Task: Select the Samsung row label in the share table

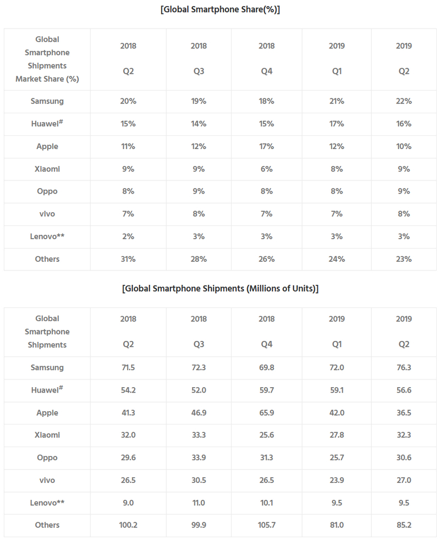Action: tap(47, 101)
